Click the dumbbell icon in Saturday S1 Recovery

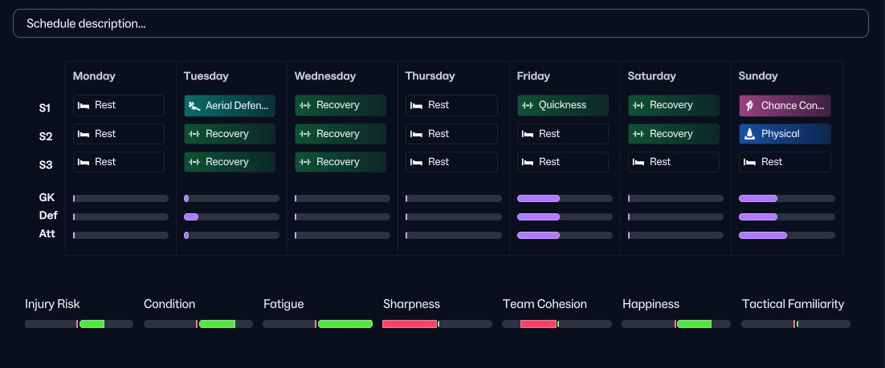(x=638, y=105)
